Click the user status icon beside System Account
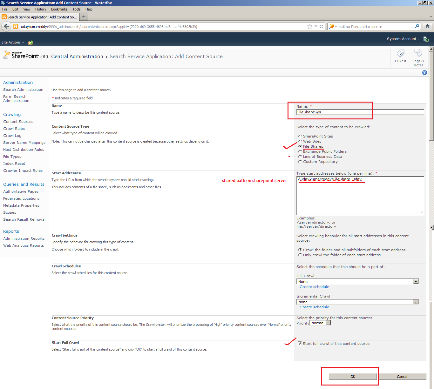Viewport: 434px width, 389px height. coord(426,39)
